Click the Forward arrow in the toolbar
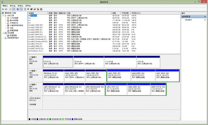Viewport: 208px width, 125px height. click(x=5, y=9)
